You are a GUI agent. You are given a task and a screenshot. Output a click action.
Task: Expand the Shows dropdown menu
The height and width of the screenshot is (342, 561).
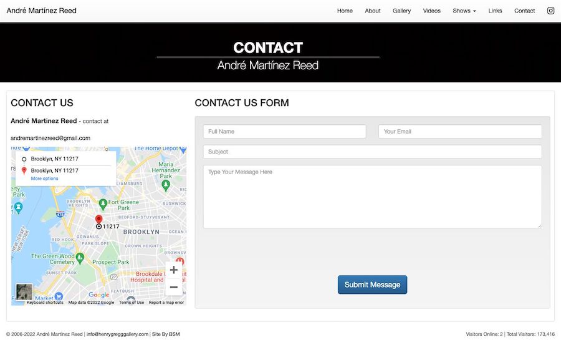tap(464, 11)
